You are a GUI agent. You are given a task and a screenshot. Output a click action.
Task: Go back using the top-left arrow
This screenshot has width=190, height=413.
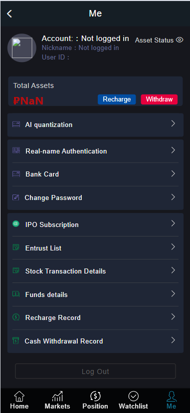click(9, 13)
